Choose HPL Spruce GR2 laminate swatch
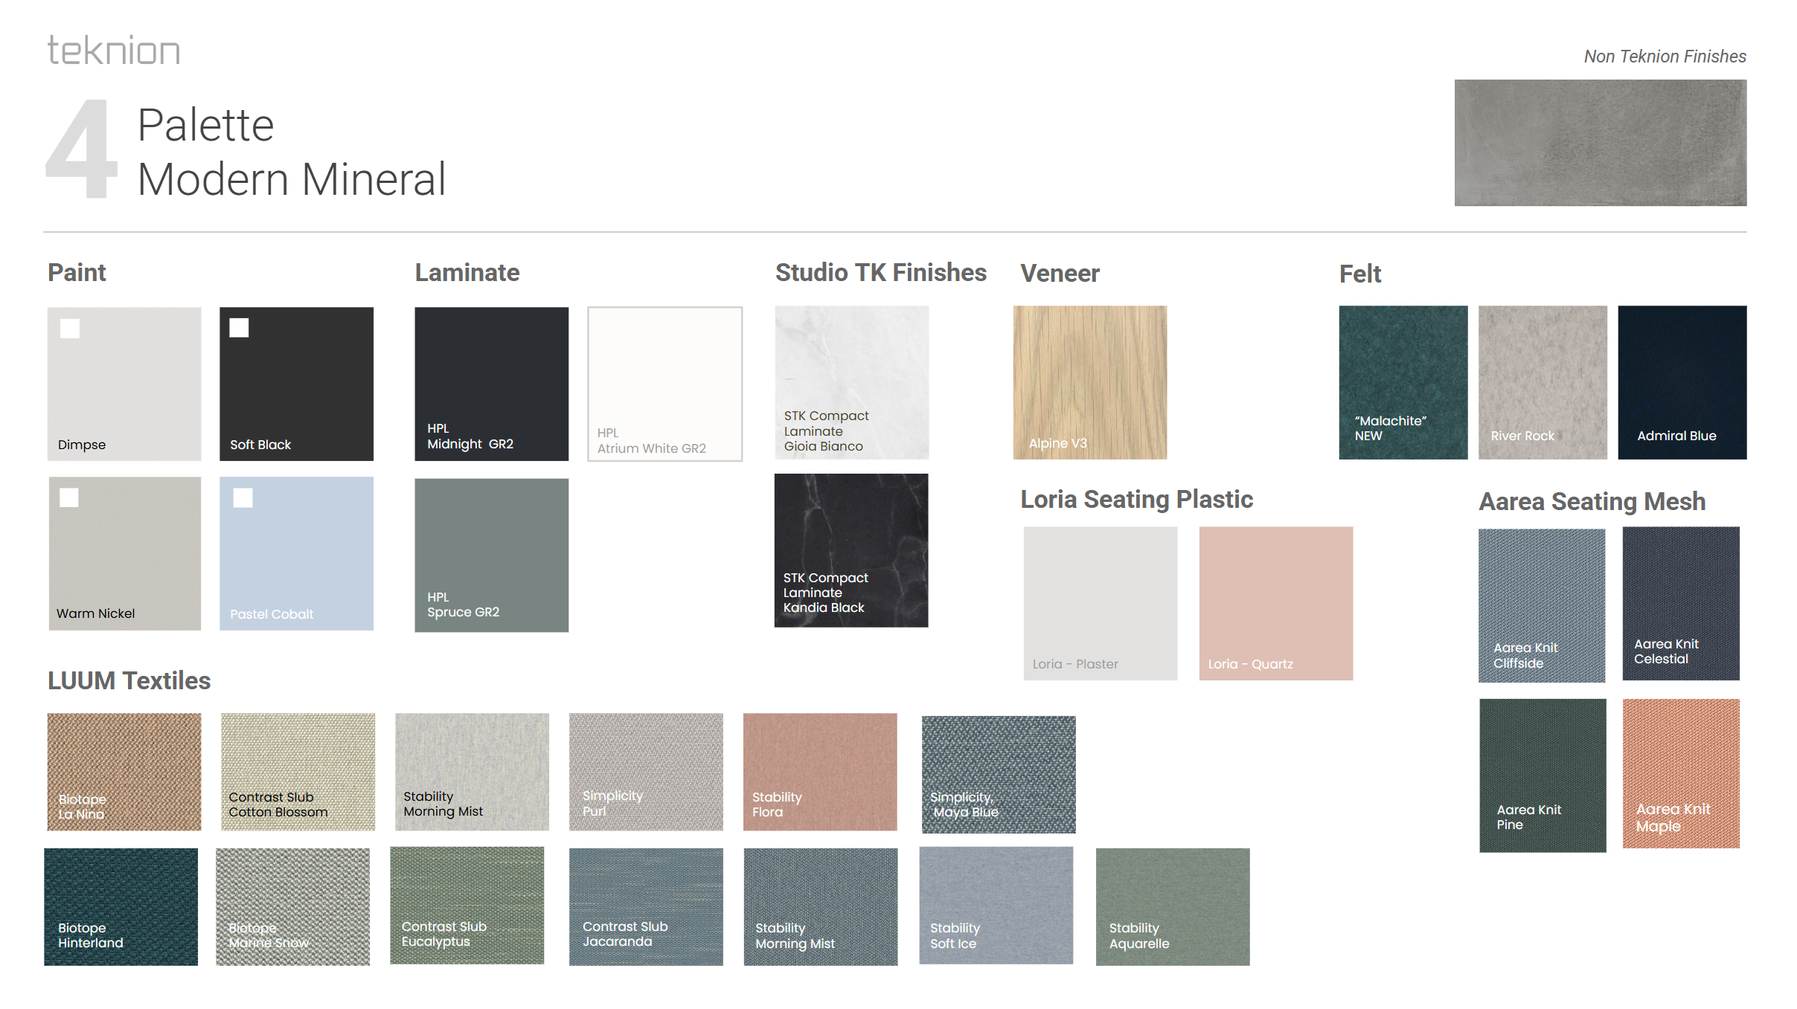The height and width of the screenshot is (1009, 1797). click(492, 555)
